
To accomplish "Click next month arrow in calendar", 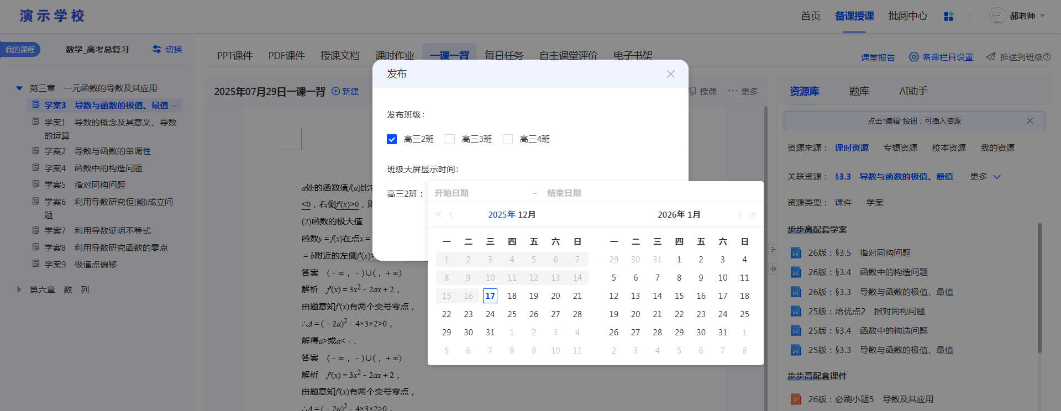I will point(740,215).
